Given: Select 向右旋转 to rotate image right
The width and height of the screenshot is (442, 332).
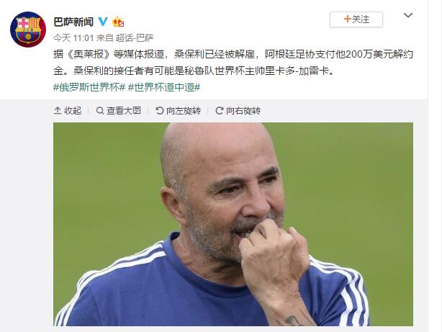Looking at the screenshot, I should pos(238,111).
